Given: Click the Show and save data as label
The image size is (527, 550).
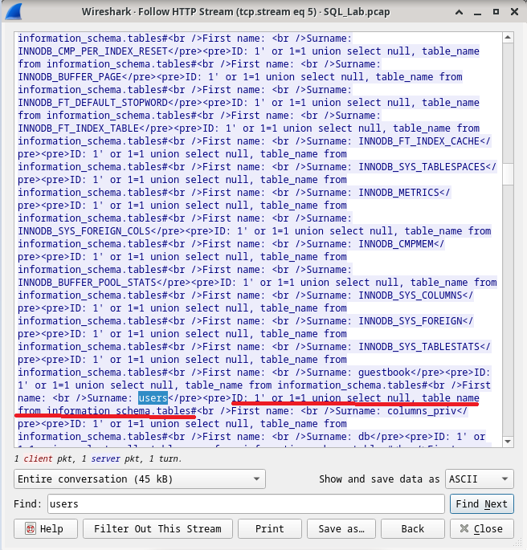Looking at the screenshot, I should [x=379, y=479].
